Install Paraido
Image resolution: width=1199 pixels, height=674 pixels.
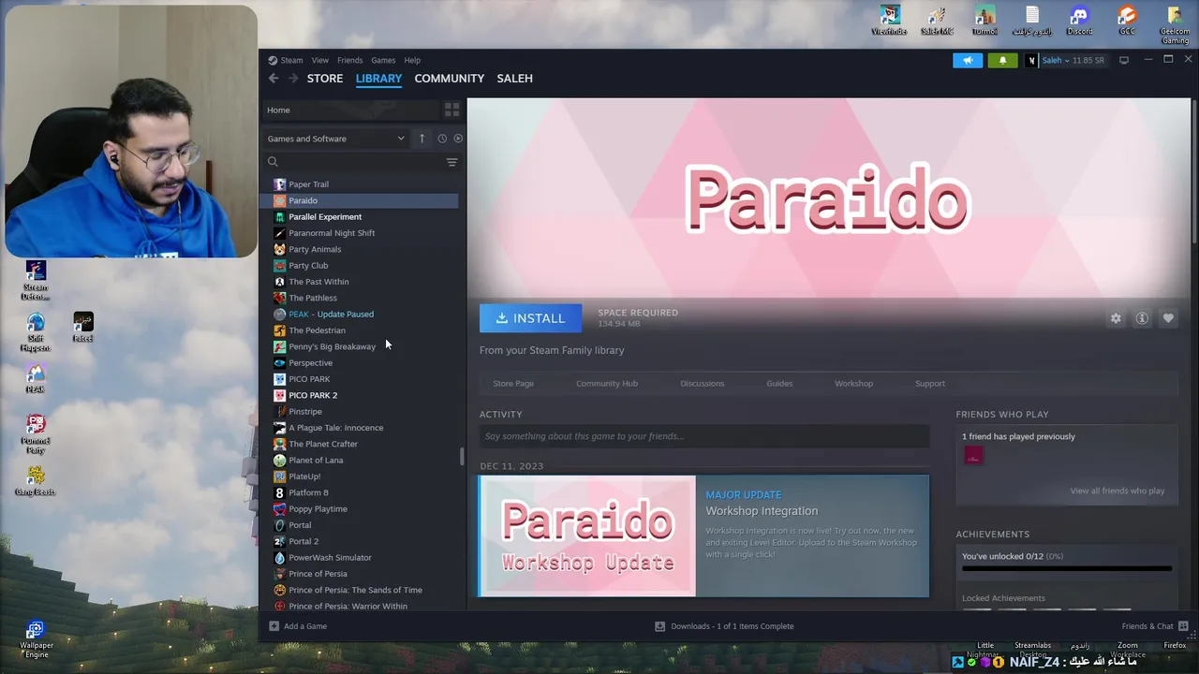pos(530,318)
